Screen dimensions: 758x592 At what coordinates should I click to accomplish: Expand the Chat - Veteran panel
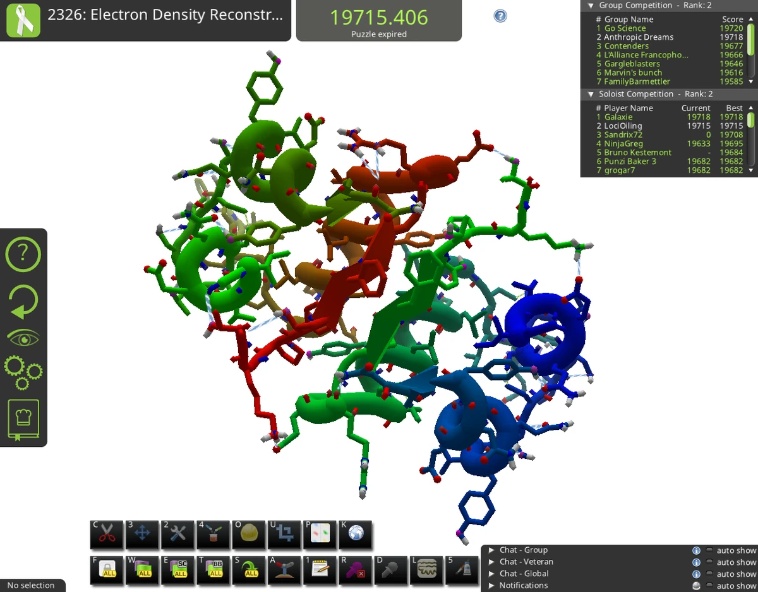tap(492, 562)
